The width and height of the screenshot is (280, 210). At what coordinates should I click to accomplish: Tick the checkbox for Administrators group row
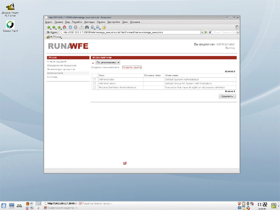tap(94, 84)
